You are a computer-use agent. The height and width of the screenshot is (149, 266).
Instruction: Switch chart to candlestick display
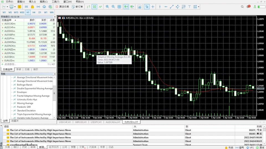tap(94, 7)
